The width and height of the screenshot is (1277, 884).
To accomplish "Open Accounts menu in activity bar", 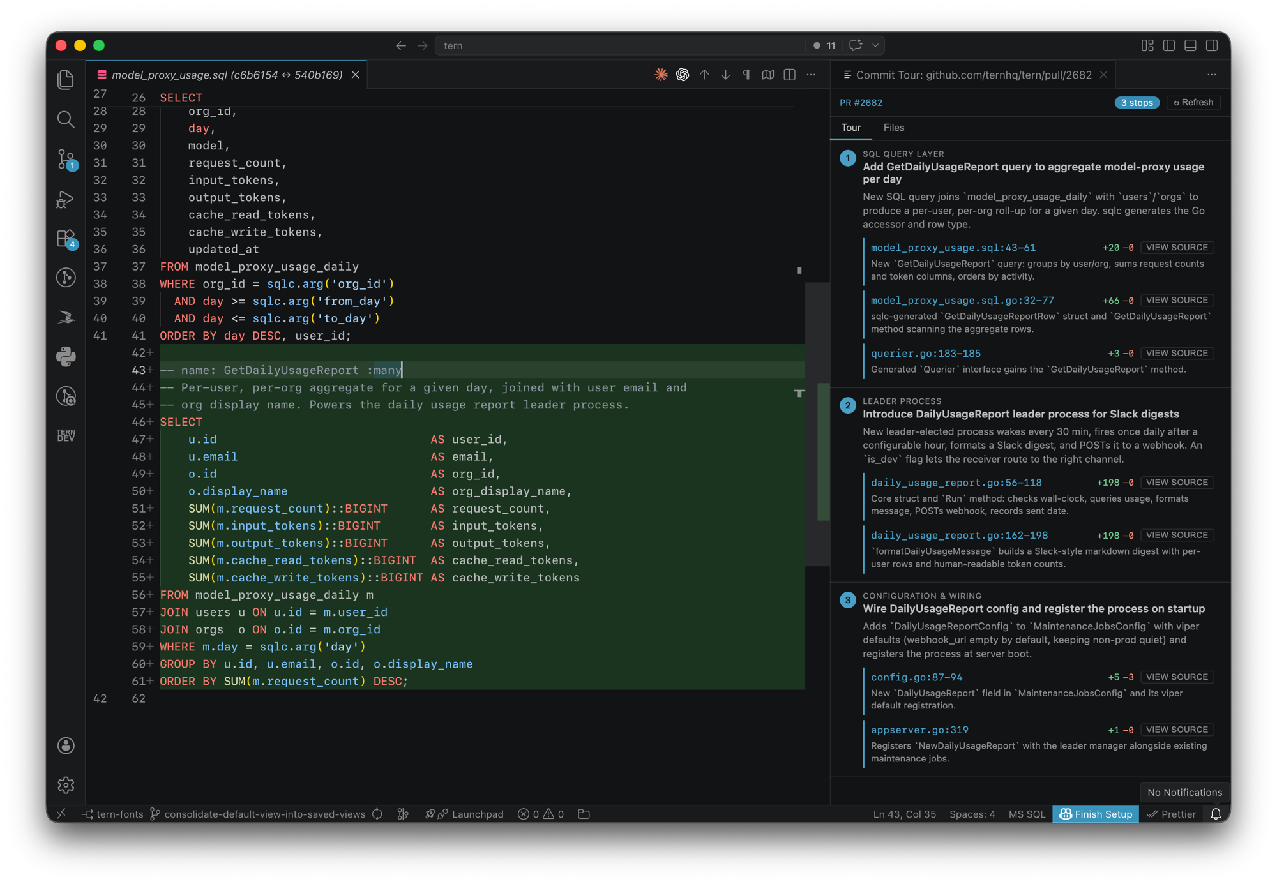I will click(66, 745).
